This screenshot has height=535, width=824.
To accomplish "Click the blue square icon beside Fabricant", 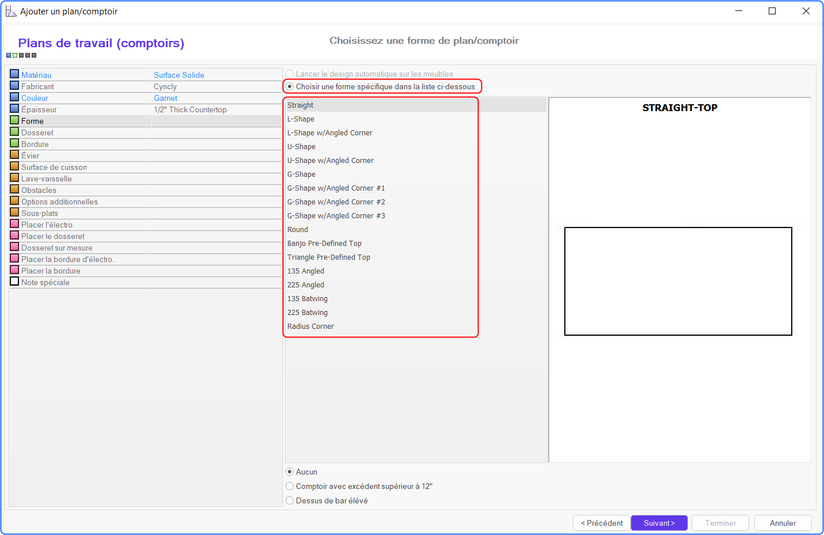I will coord(14,86).
